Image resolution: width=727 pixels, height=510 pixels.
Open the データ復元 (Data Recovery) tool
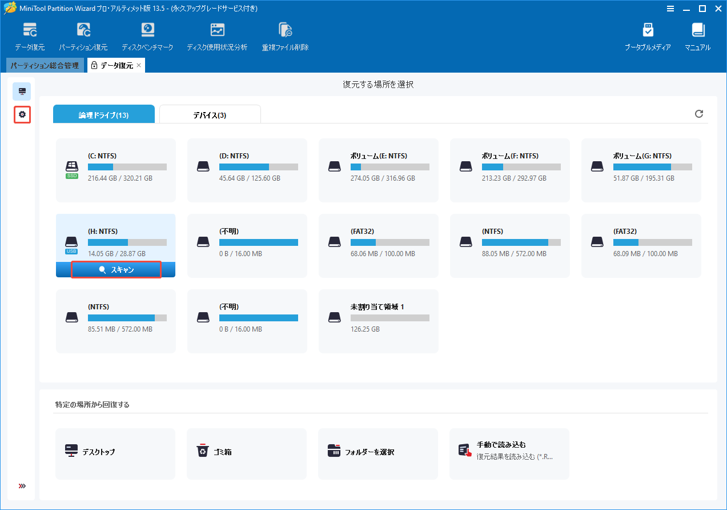(30, 35)
